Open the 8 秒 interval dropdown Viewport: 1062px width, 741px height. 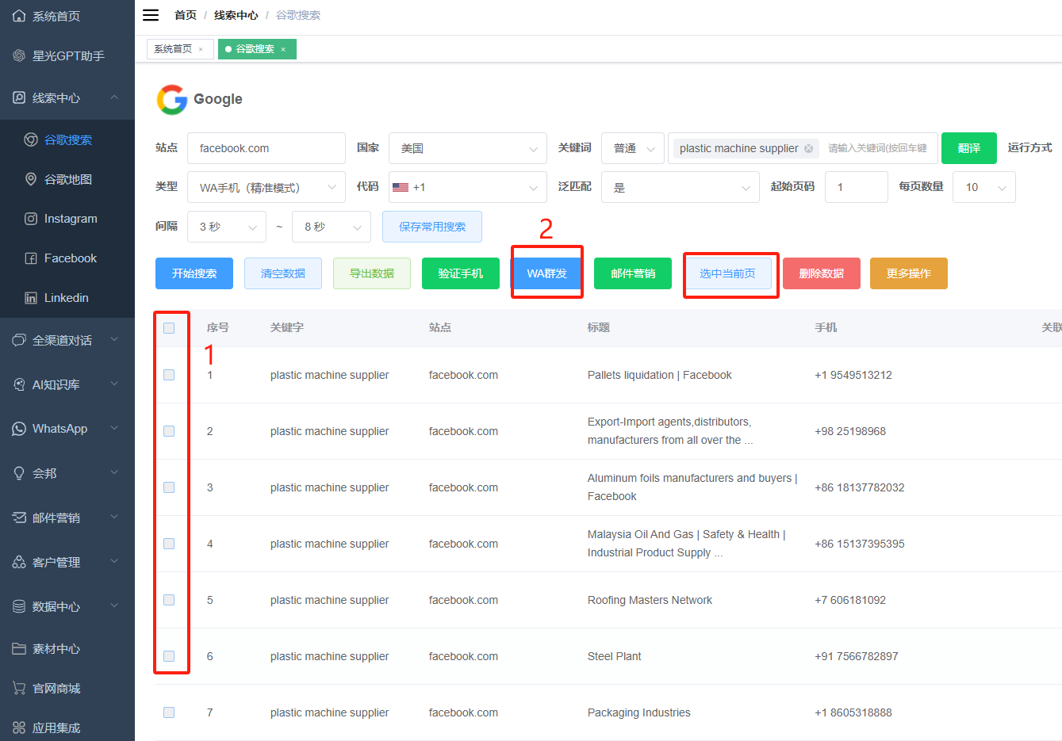coord(332,227)
